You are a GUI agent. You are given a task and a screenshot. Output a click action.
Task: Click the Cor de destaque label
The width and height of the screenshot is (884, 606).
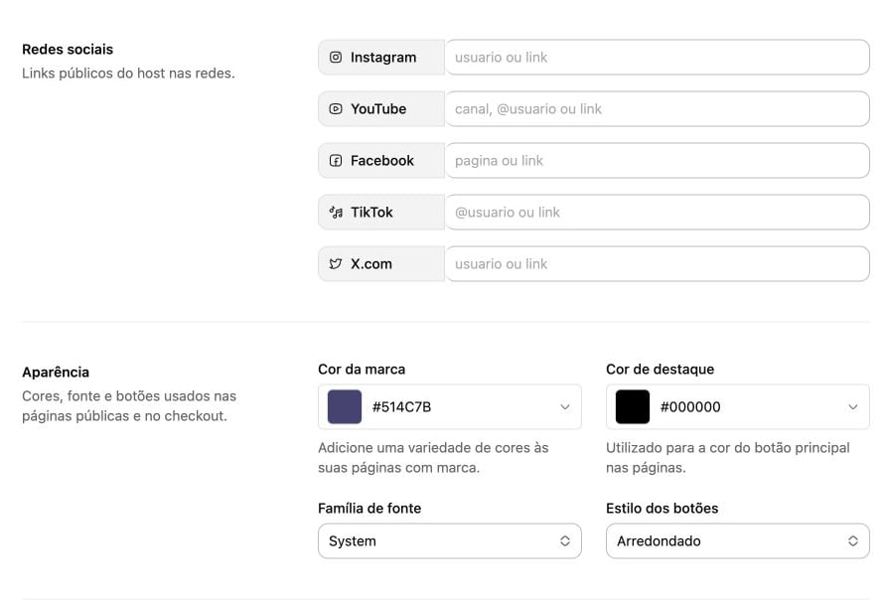pyautogui.click(x=660, y=370)
